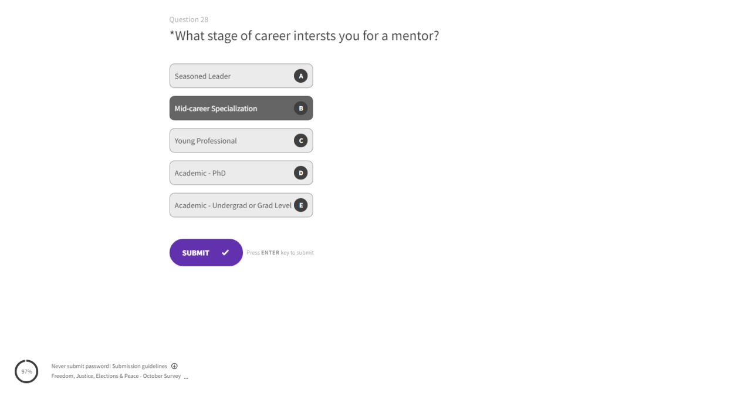Click the letter A key badge

pyautogui.click(x=300, y=76)
